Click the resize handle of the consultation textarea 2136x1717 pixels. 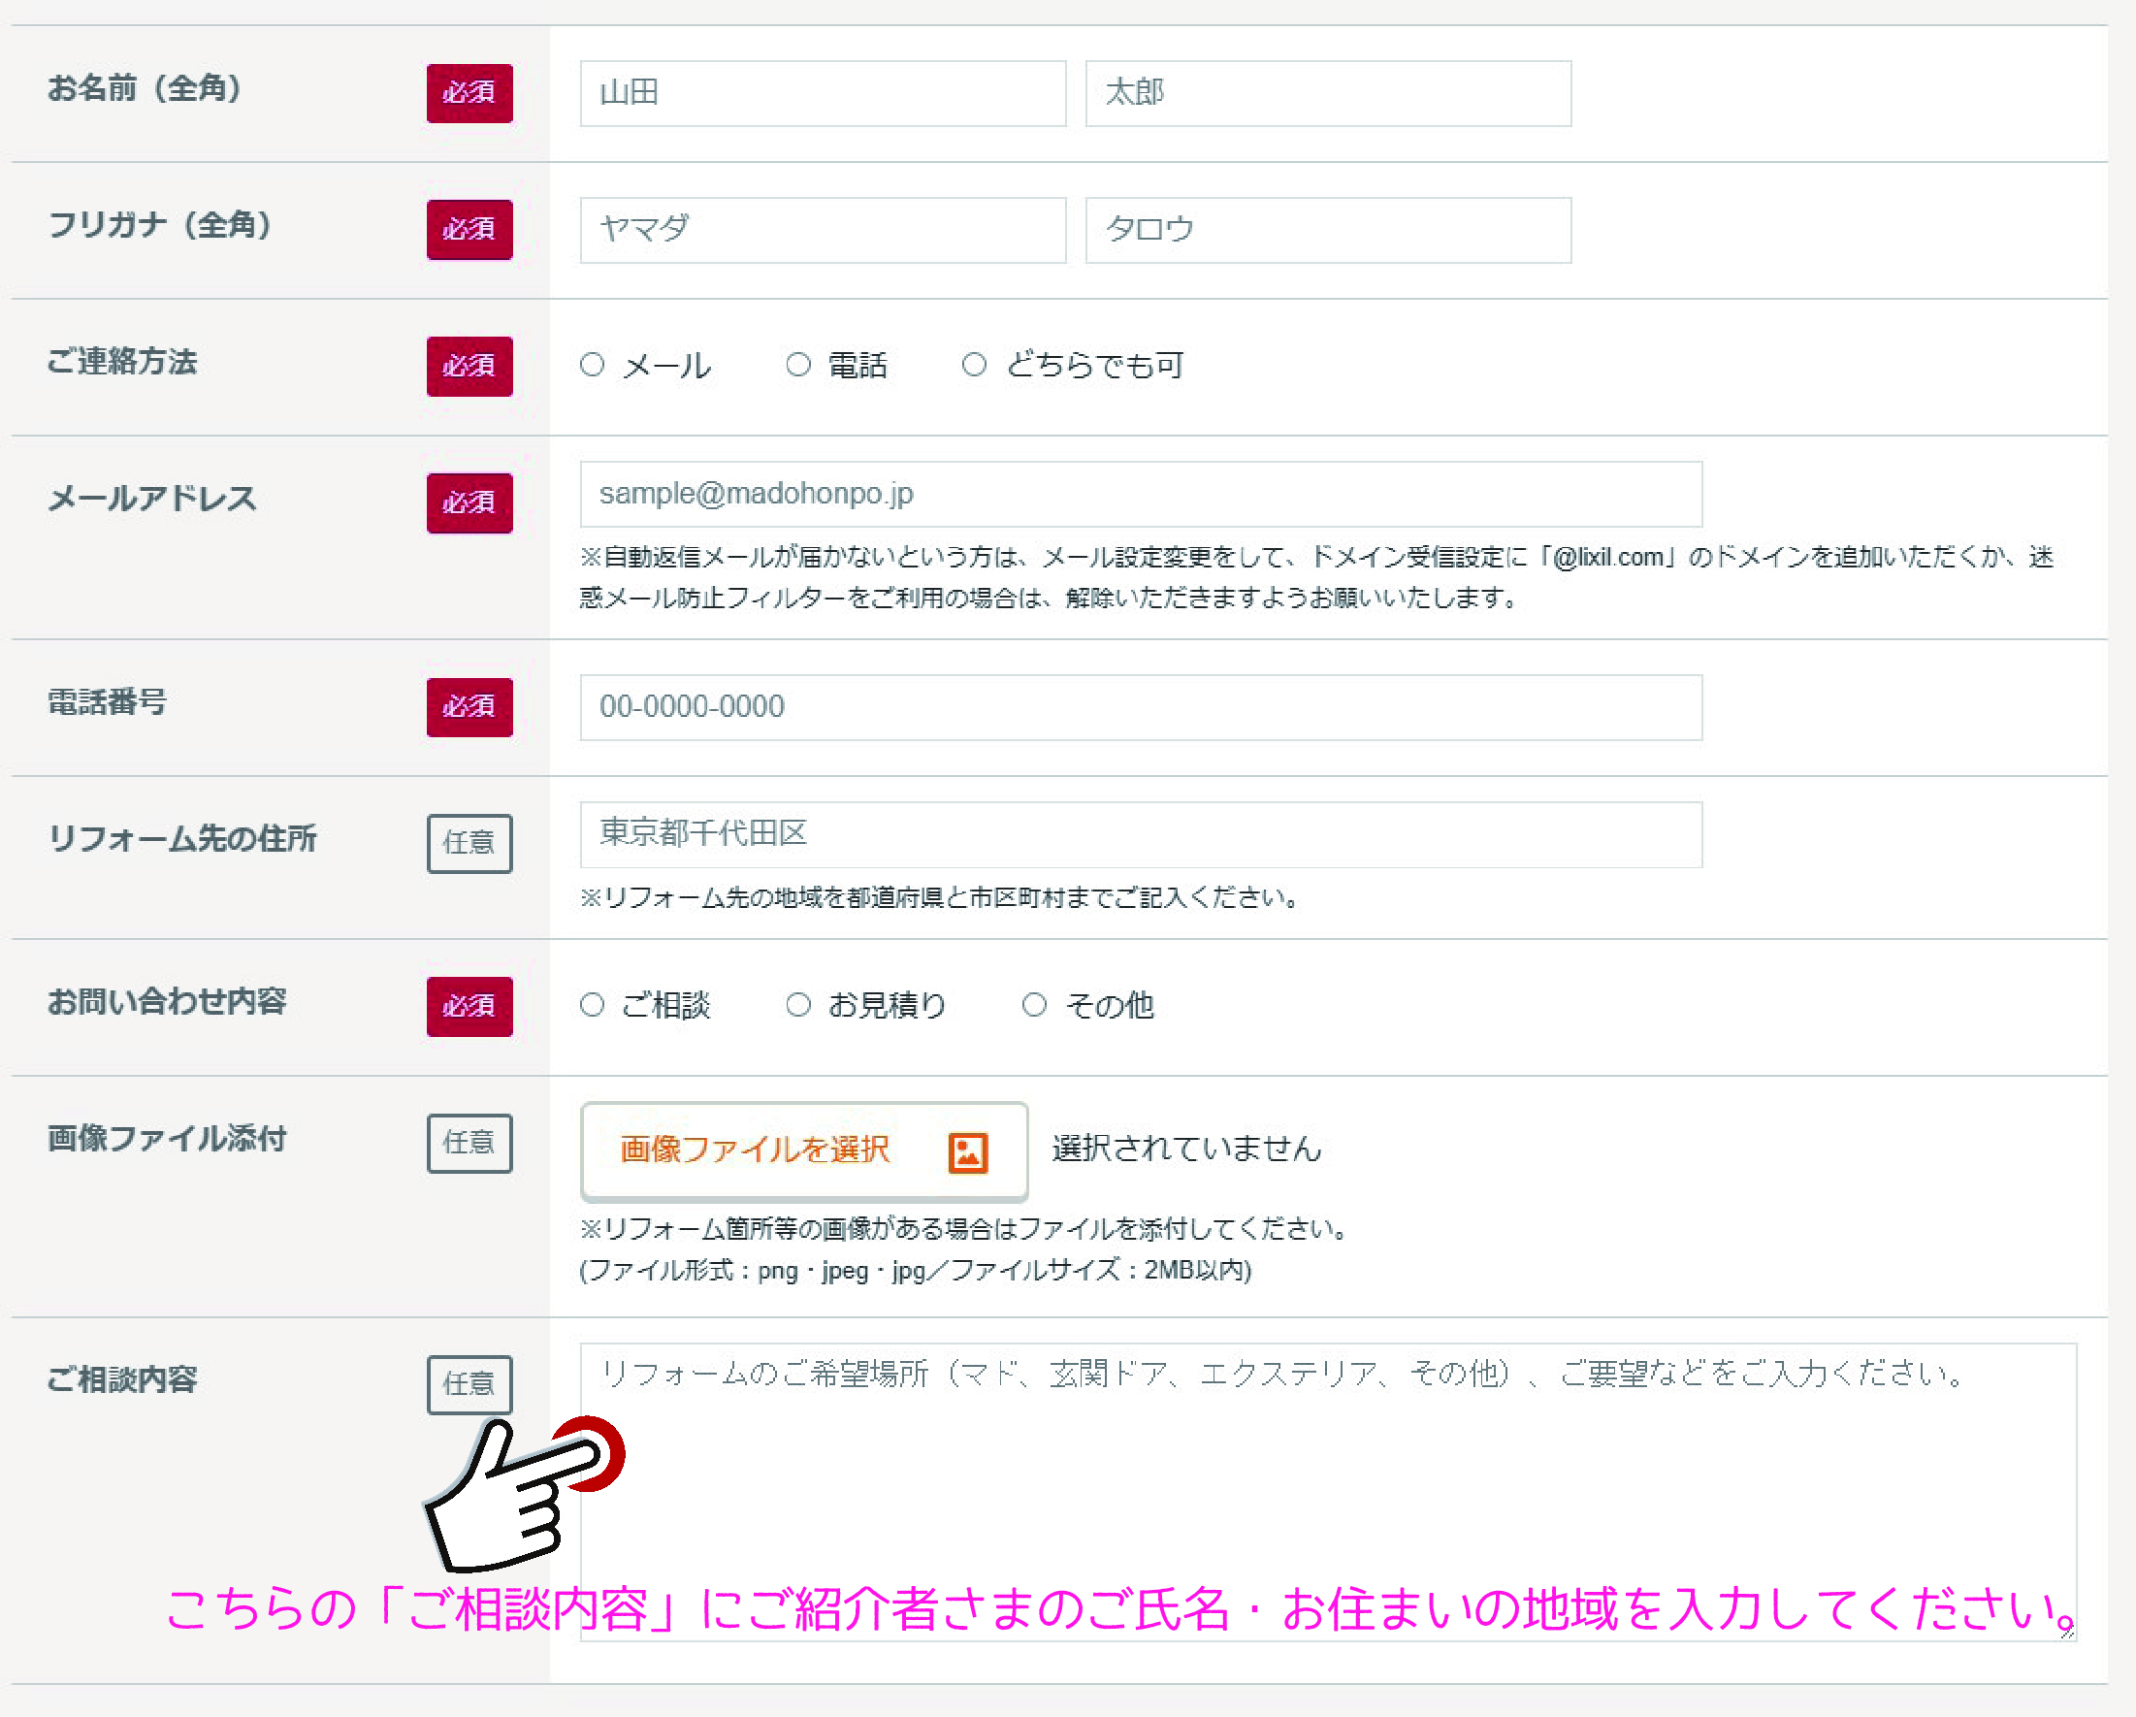pyautogui.click(x=2067, y=1632)
